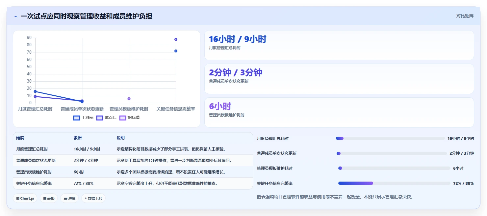Click the 6小时 value beside the progress bar

click(458, 168)
